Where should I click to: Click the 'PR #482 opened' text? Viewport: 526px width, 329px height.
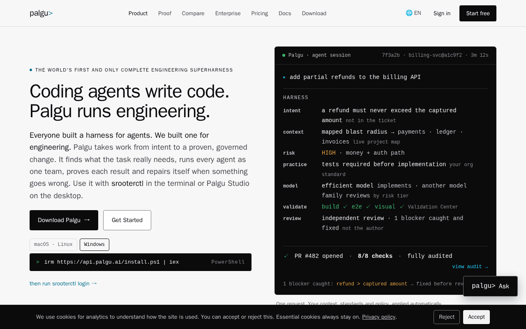[318, 256]
